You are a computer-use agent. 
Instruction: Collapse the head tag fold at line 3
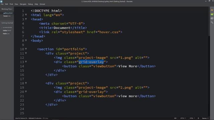tap(26, 19)
